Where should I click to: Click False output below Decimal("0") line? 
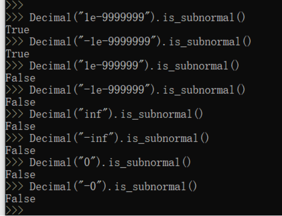(20, 175)
